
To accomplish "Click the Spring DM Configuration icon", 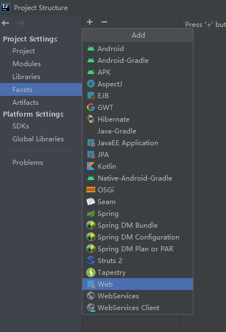I will [x=91, y=237].
